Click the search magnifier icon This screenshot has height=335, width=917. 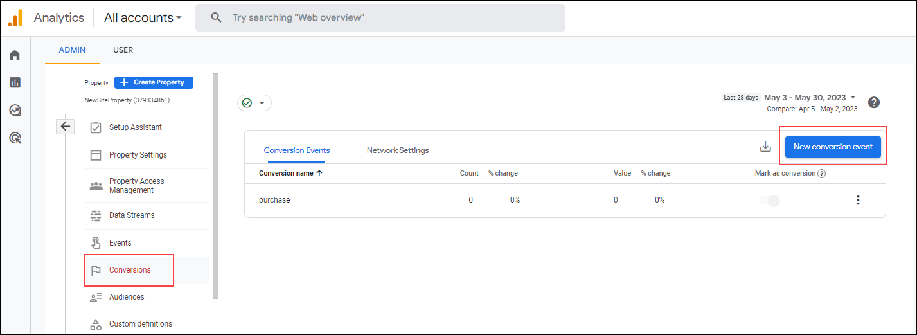pyautogui.click(x=217, y=18)
